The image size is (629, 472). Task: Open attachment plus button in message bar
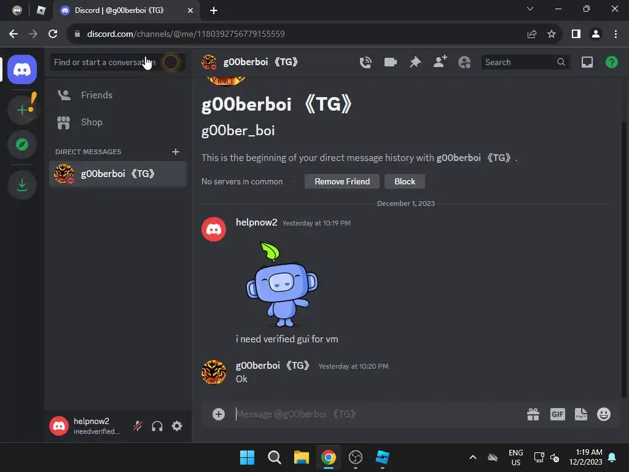pos(219,414)
